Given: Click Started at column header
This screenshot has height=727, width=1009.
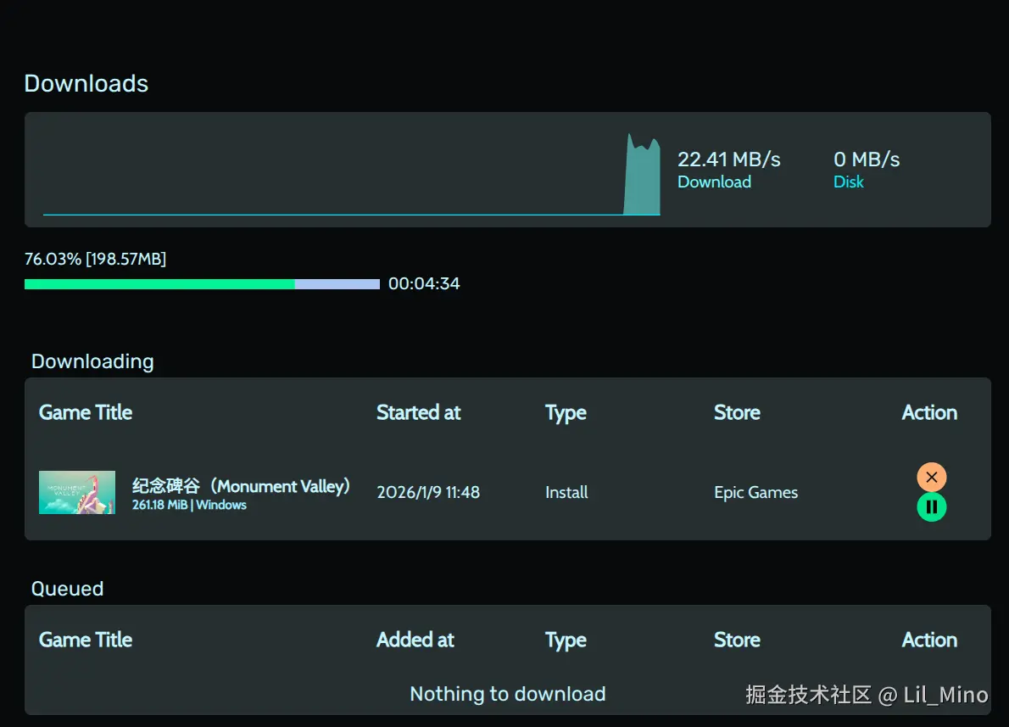Looking at the screenshot, I should 418,413.
